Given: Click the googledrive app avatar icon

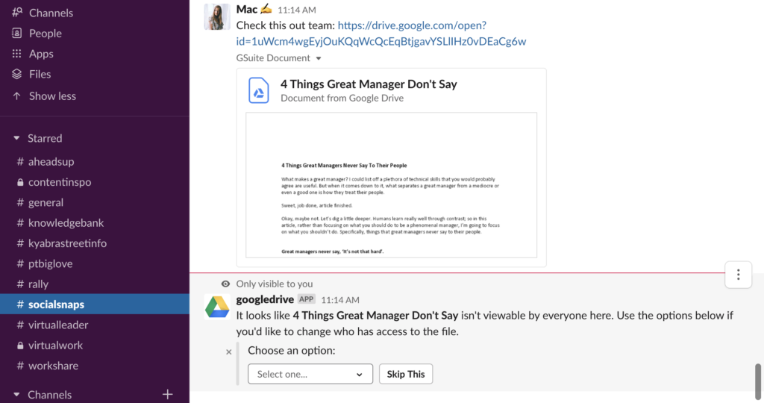Looking at the screenshot, I should click(x=217, y=307).
